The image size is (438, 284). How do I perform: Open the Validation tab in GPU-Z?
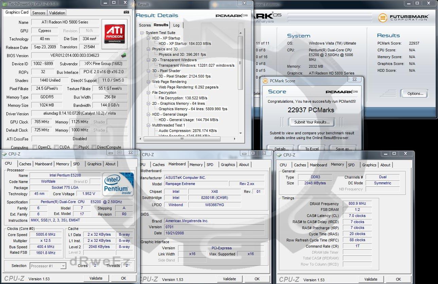coord(57,13)
